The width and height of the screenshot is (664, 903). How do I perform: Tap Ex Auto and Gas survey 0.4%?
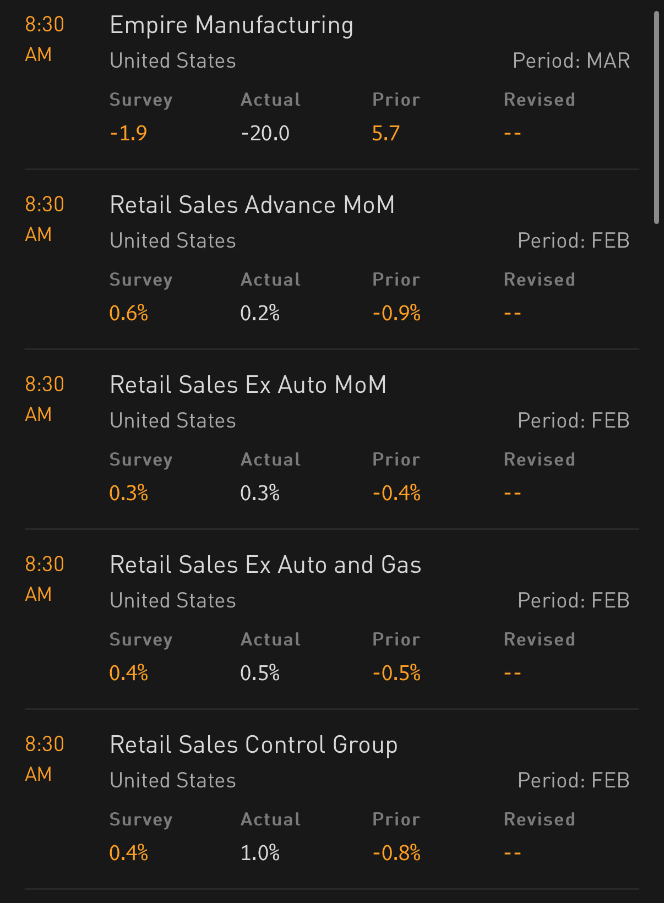coord(128,673)
